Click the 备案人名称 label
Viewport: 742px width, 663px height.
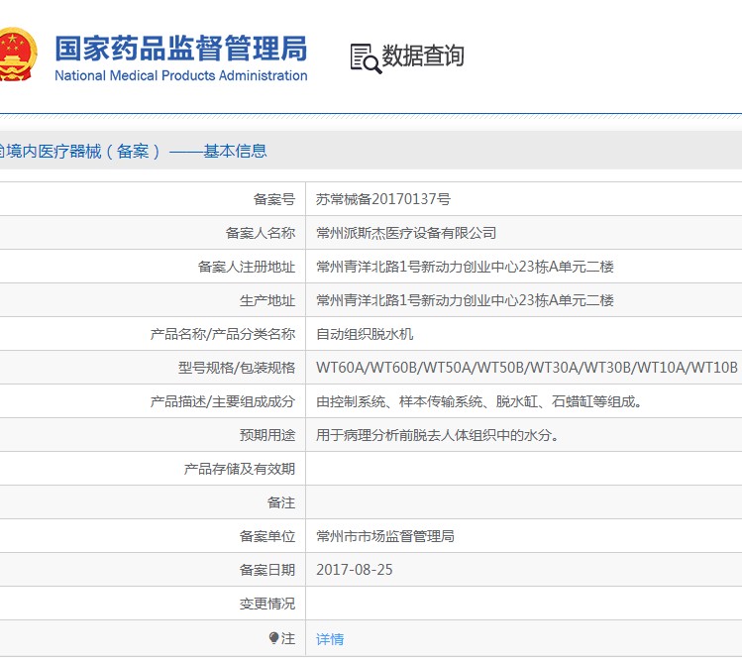point(261,233)
